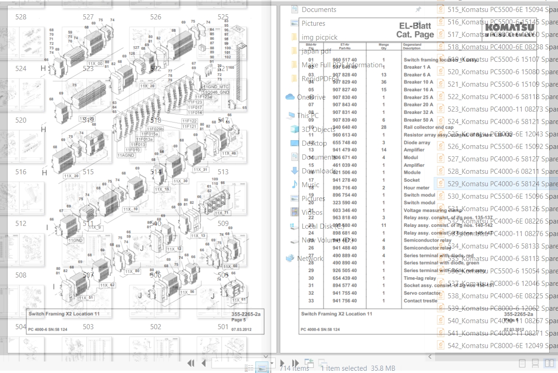
Task: Open 3D Objects under This PC
Action: (x=318, y=129)
